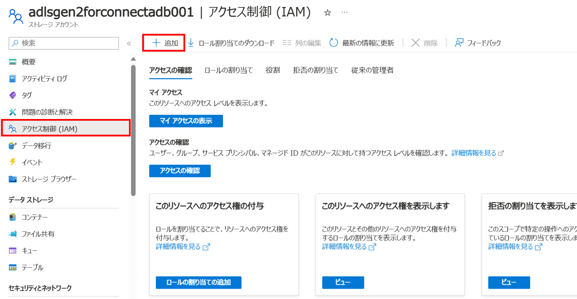Click ロール割り当てのダウンロード download icon
Screen dimensions: 577x299
click(191, 43)
